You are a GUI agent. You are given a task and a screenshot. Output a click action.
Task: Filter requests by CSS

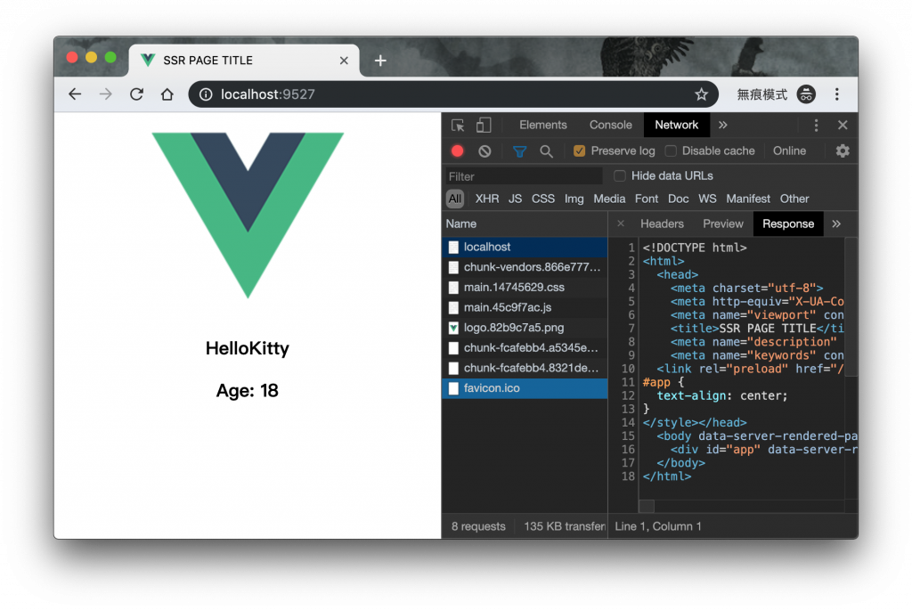tap(543, 199)
